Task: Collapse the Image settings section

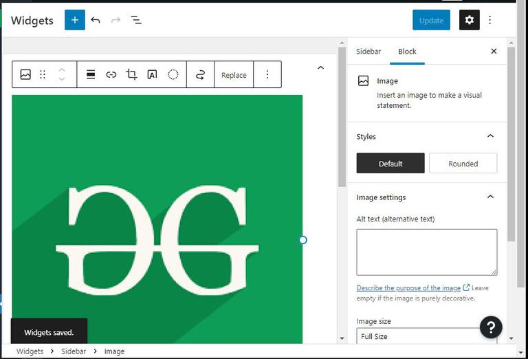Action: (x=491, y=197)
